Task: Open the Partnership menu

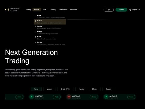Action: point(63,10)
